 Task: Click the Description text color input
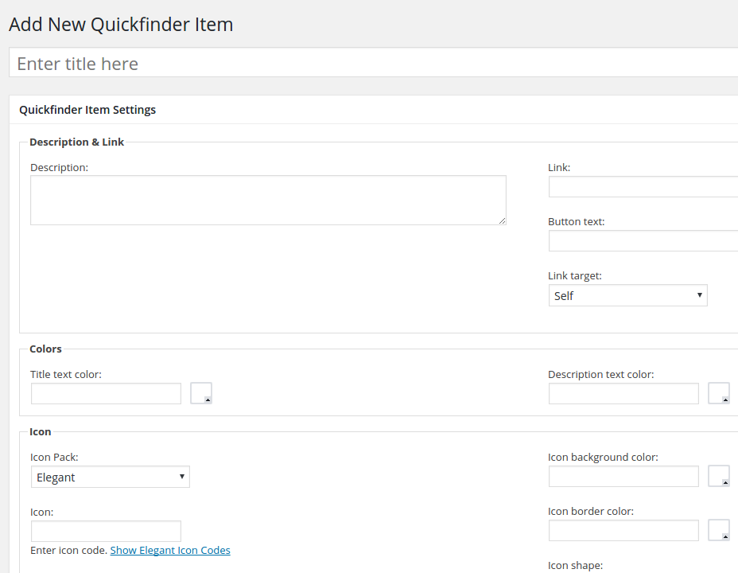[623, 394]
